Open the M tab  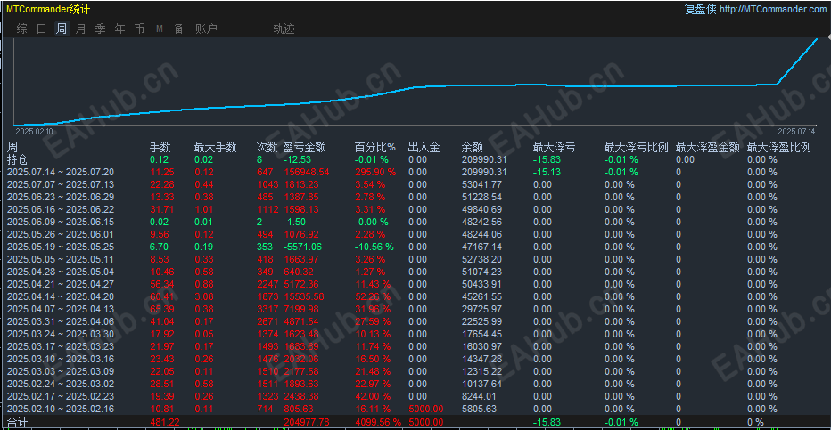tap(159, 28)
